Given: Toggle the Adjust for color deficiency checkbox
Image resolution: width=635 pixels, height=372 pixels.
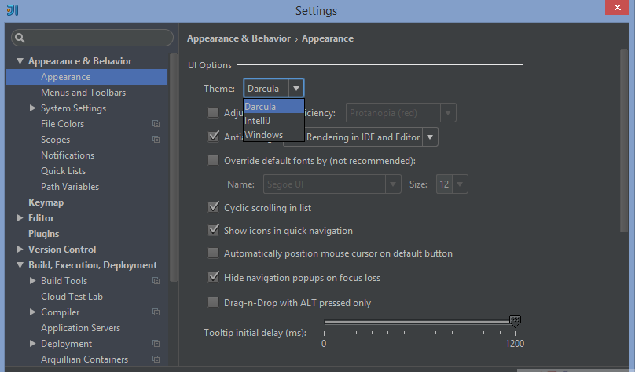Looking at the screenshot, I should click(213, 112).
